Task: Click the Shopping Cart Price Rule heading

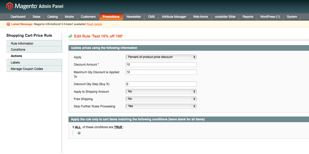Action: (29, 35)
